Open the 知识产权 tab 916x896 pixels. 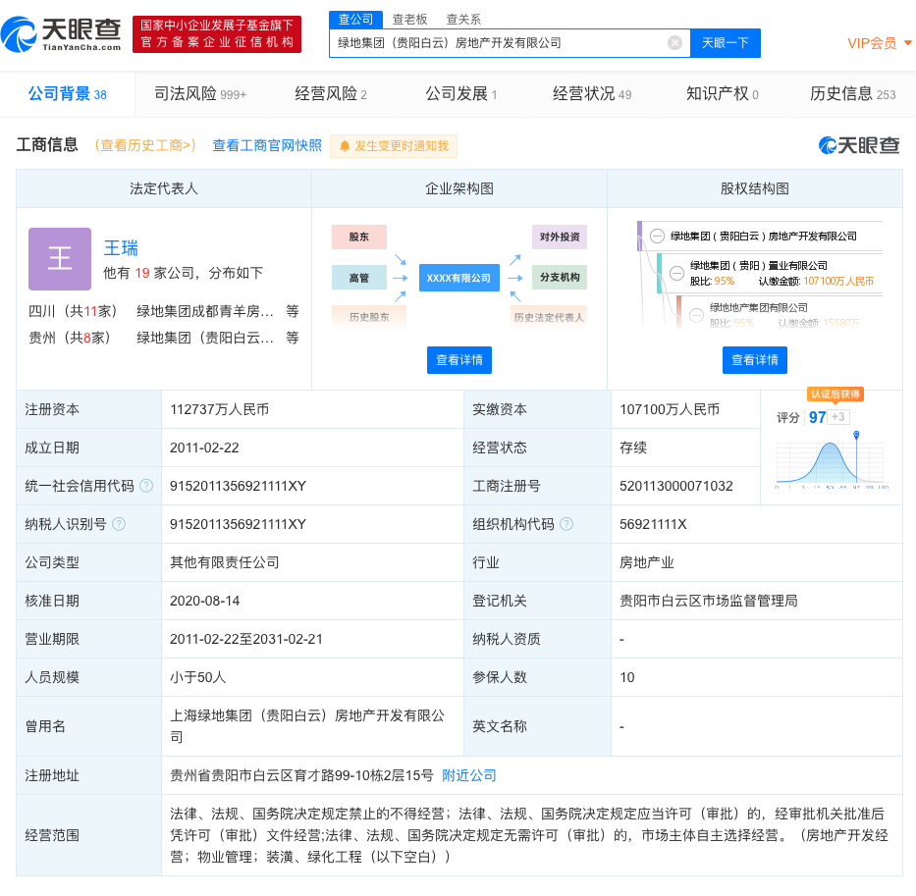point(722,94)
